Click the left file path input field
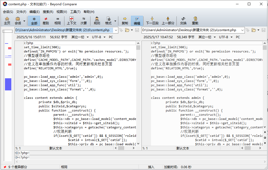This screenshot has height=170, width=268. (64, 30)
